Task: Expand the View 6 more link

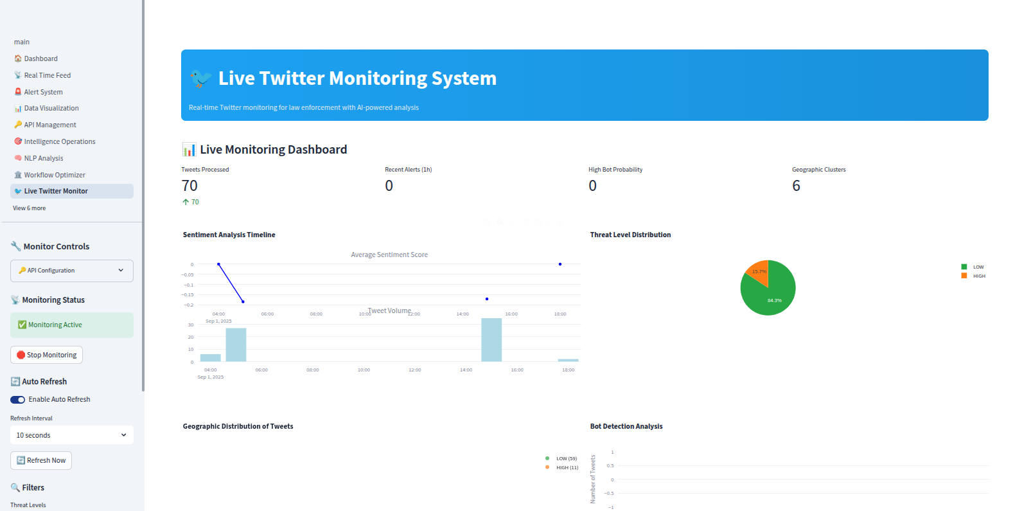Action: coord(29,208)
